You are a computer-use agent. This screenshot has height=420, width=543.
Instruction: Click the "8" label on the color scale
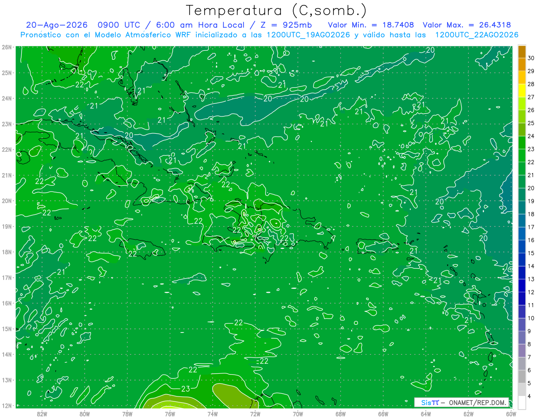(x=530, y=344)
